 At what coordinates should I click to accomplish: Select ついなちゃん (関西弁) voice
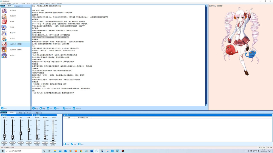coord(15,50)
